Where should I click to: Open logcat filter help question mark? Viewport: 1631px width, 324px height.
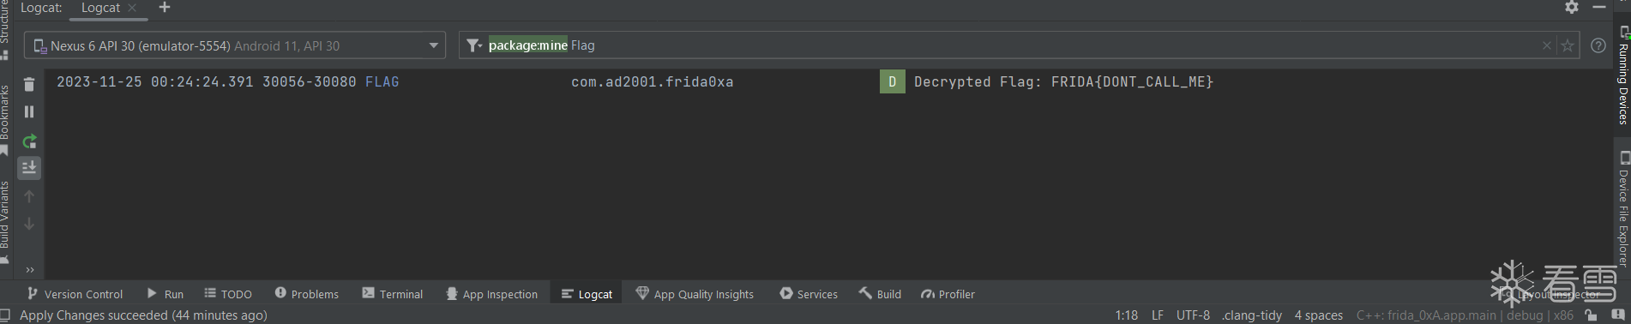1598,45
